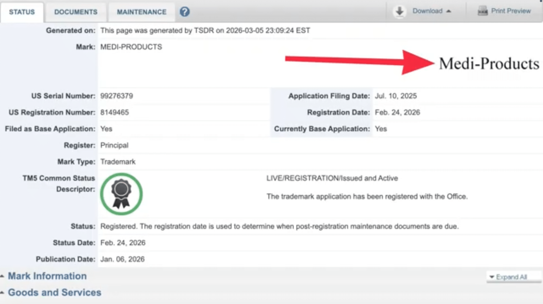The width and height of the screenshot is (543, 304).
Task: Open the blue question mark help icon
Action: coord(184,12)
